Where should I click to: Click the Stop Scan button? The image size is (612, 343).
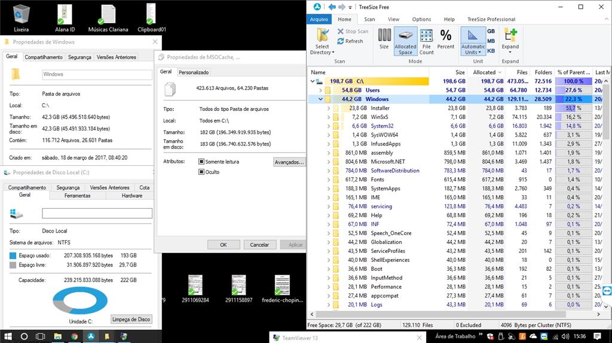(x=353, y=31)
